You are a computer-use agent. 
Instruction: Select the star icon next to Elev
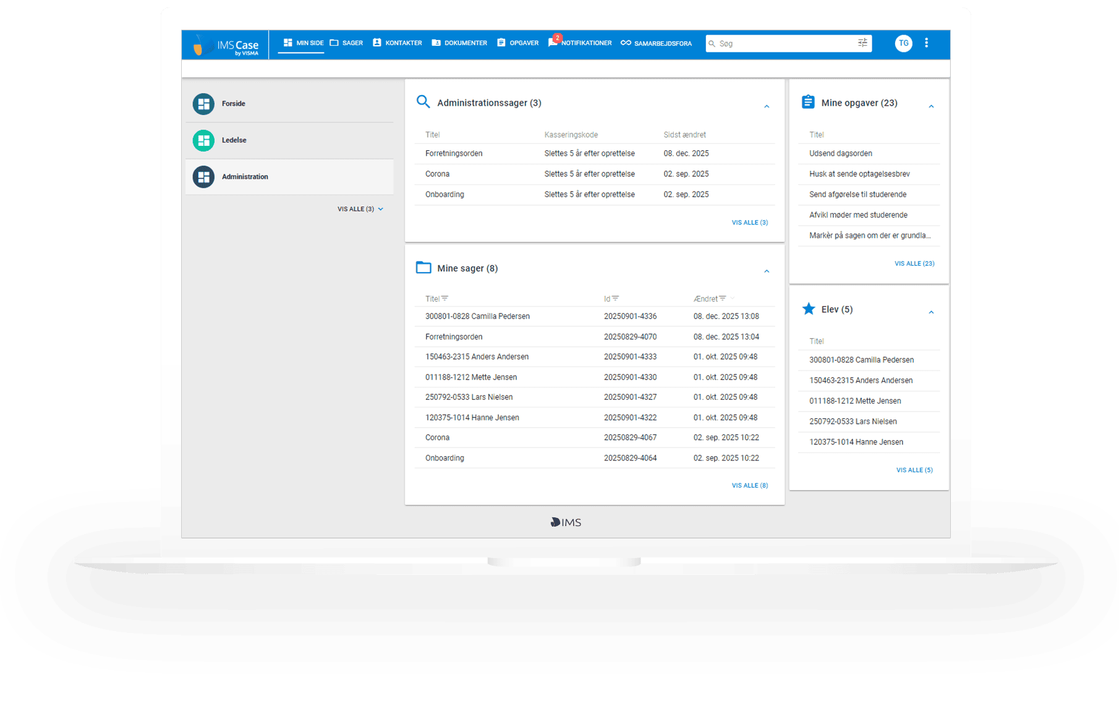pyautogui.click(x=809, y=309)
